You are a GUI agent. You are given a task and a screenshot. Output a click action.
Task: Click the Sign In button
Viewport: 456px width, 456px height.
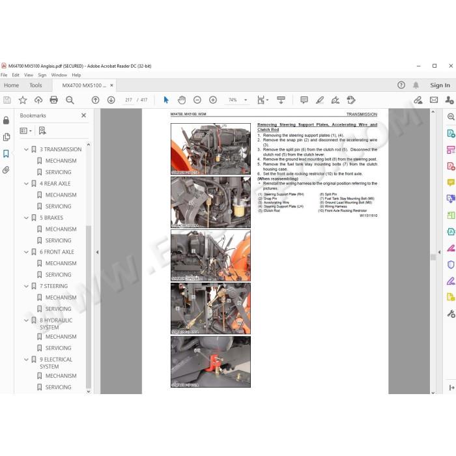point(440,85)
